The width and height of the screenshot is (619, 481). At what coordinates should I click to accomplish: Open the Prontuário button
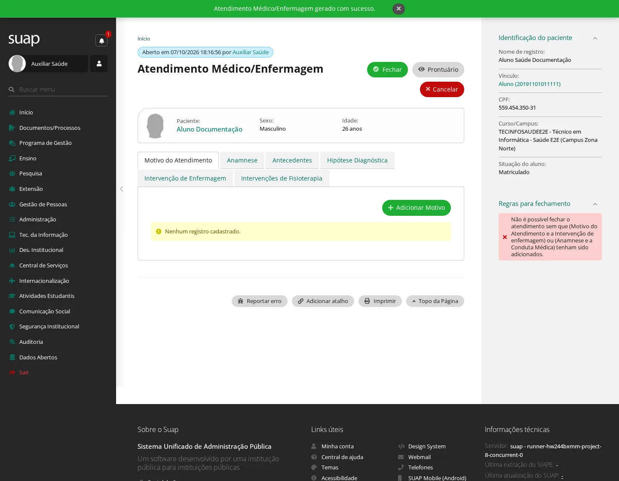[x=438, y=70]
